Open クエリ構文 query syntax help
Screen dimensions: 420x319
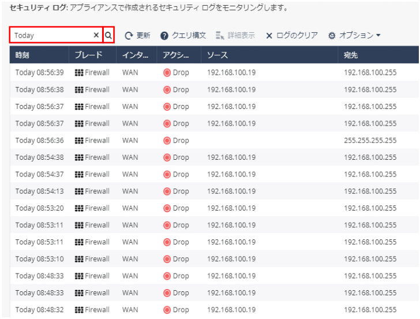[x=183, y=35]
